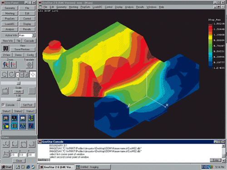This screenshot has height=170, width=227.
Task: Click the Set Post button
Action: tap(28, 105)
